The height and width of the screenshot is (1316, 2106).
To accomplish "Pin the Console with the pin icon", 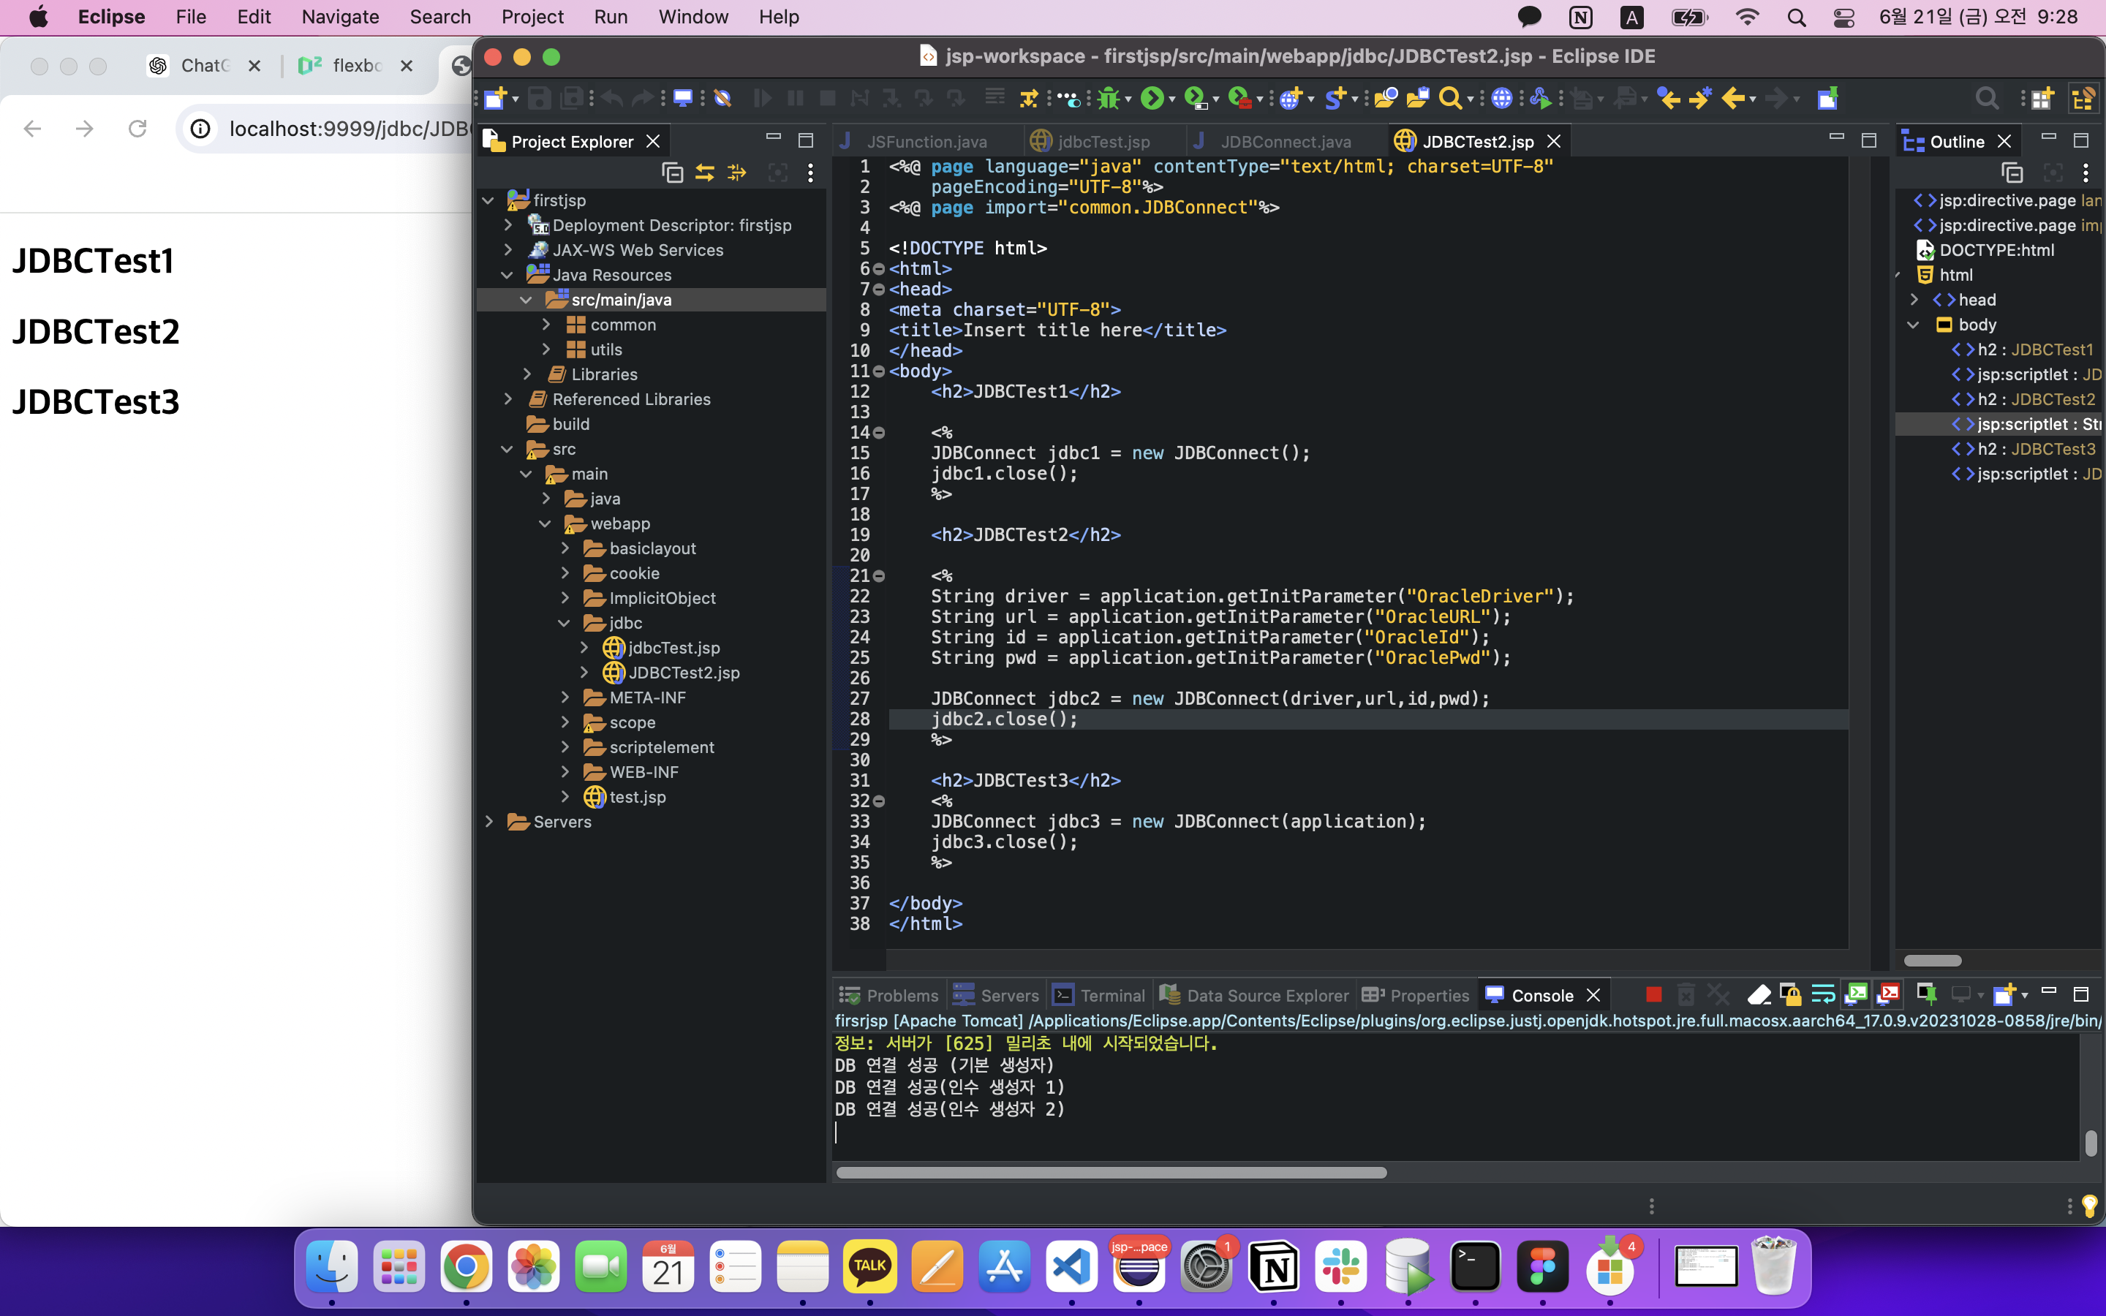I will tap(1926, 994).
